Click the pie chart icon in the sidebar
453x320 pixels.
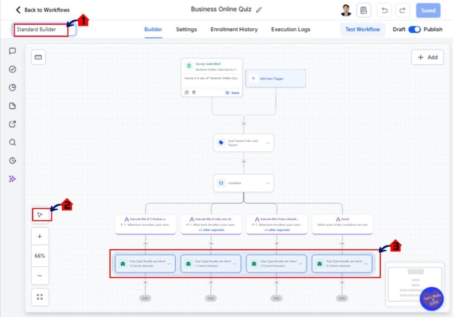(x=12, y=87)
